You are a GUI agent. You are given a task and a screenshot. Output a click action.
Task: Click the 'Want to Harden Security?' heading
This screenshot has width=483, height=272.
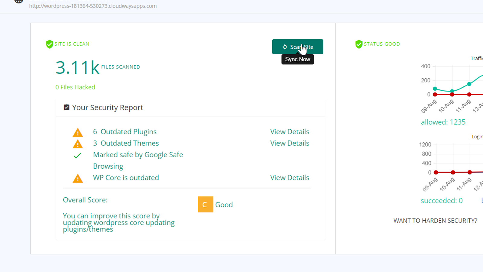click(435, 221)
